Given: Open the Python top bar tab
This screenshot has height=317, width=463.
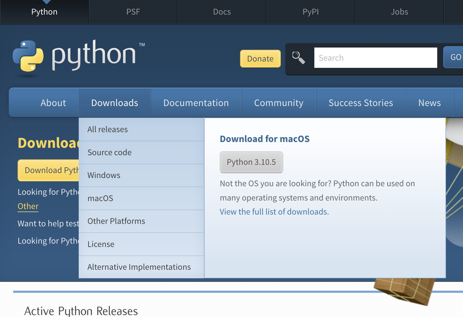Looking at the screenshot, I should coord(44,12).
